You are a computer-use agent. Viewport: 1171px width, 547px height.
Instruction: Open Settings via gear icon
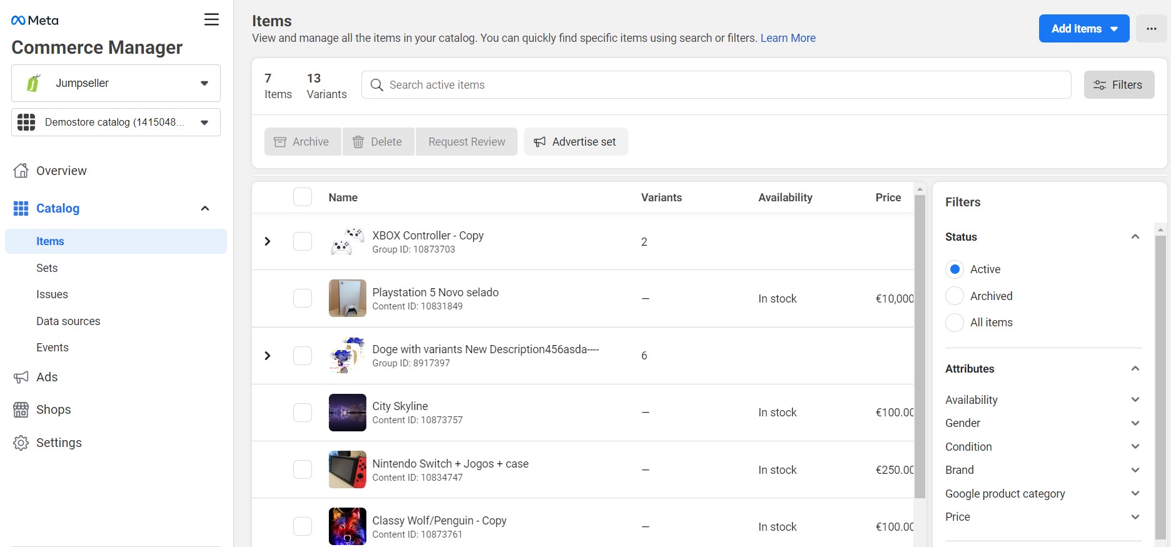coord(21,443)
